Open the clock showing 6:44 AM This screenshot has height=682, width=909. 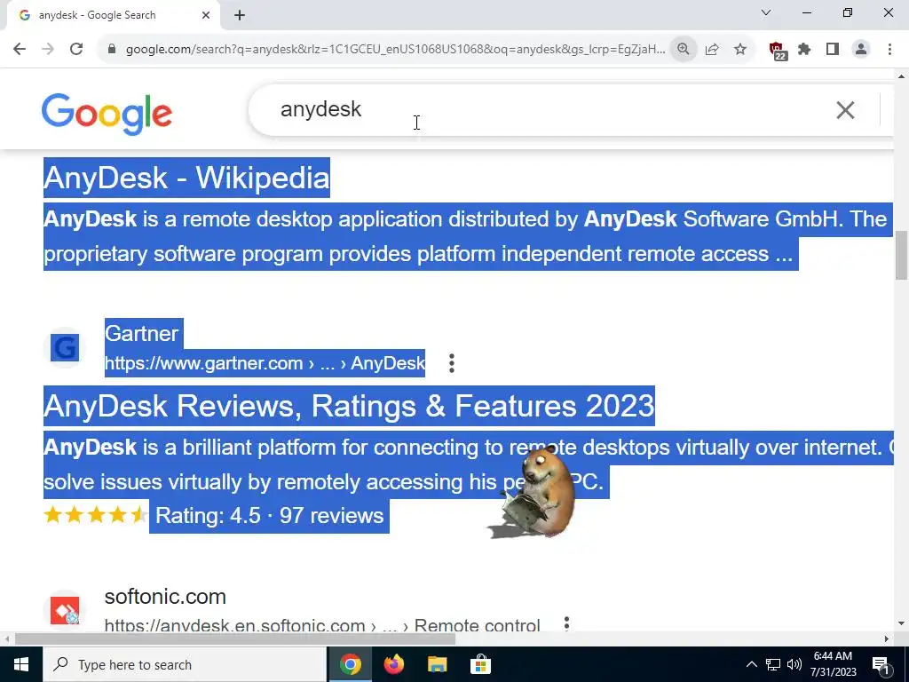(833, 664)
